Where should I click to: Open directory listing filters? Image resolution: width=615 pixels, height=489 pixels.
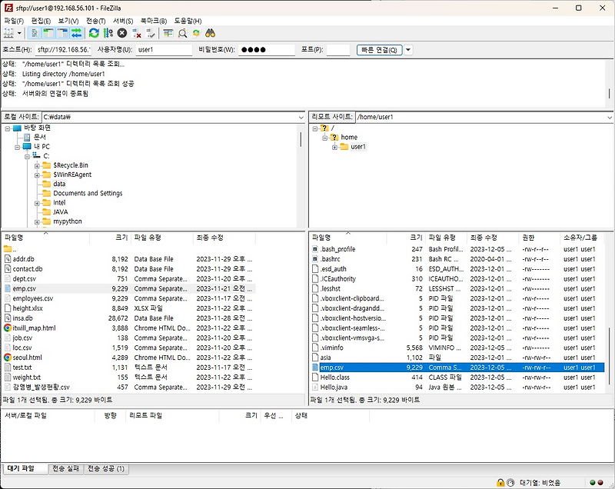(x=169, y=33)
